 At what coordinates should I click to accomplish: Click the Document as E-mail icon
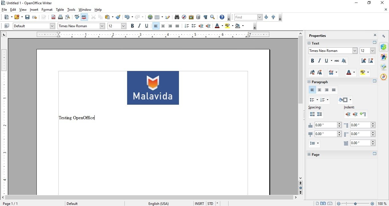click(34, 17)
